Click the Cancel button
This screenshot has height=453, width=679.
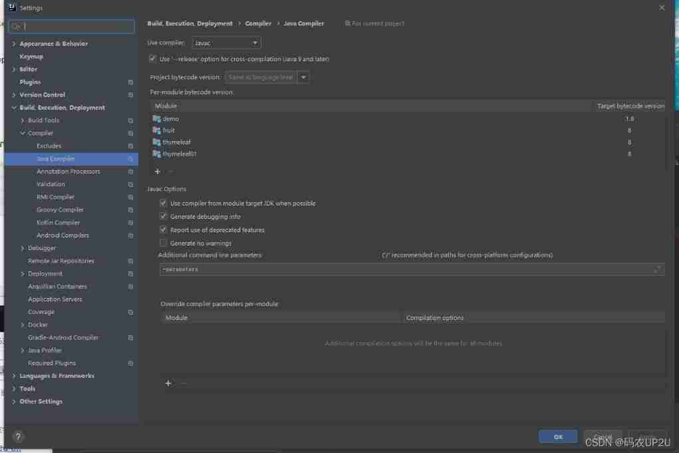[603, 436]
